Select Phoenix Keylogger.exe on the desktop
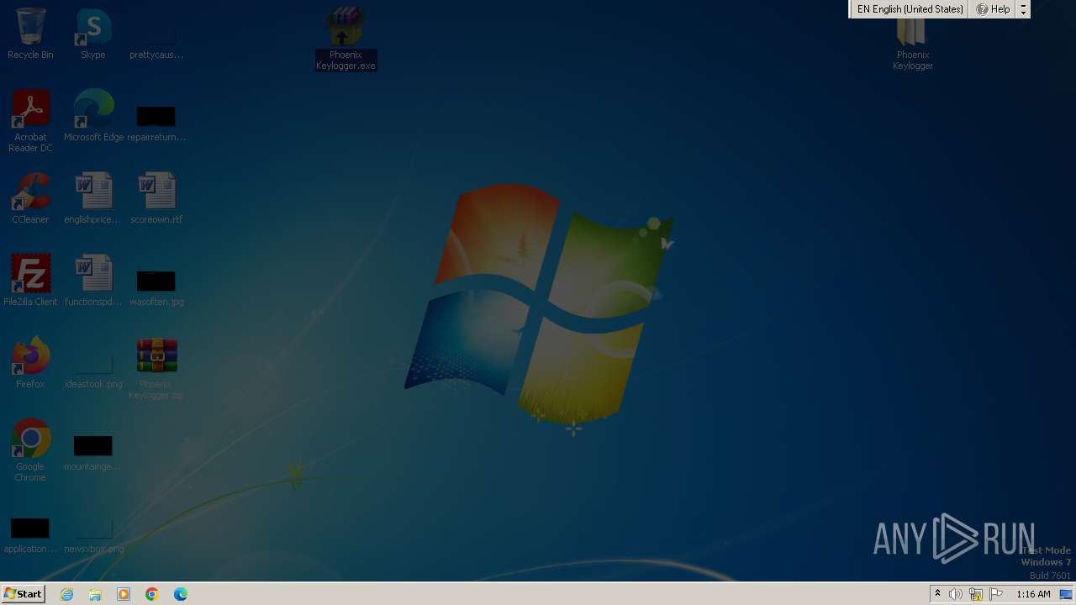 click(345, 39)
